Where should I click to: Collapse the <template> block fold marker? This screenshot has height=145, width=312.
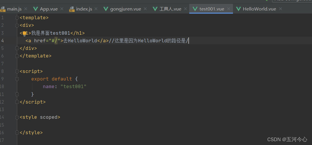pyautogui.click(x=17, y=18)
